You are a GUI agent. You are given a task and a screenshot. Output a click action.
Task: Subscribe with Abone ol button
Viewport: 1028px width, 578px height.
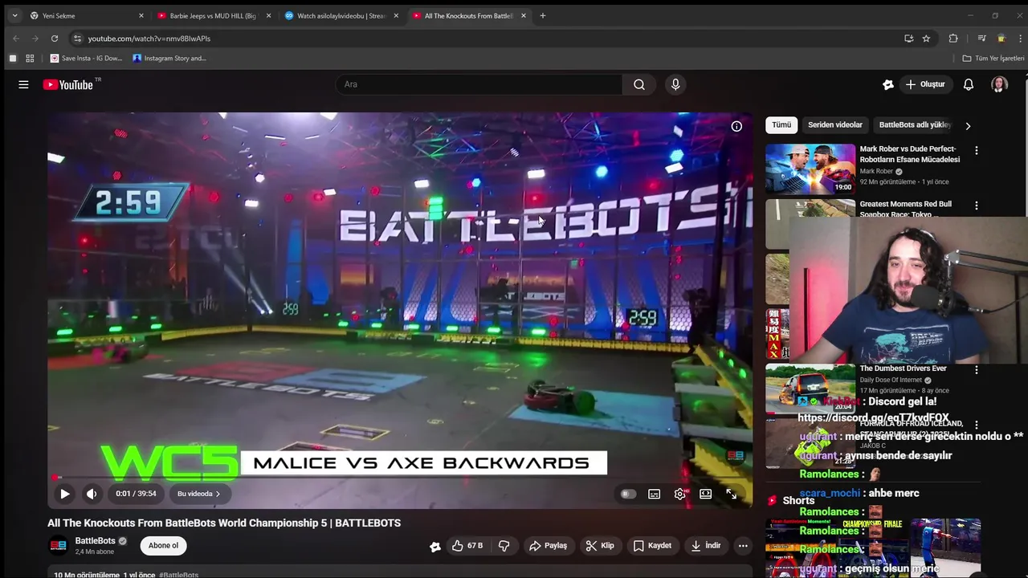[163, 546]
